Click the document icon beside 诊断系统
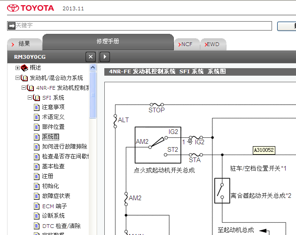This screenshot has height=235, width=296. coord(37,216)
